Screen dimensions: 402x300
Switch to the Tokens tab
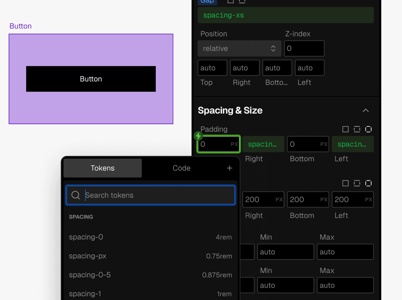pos(103,168)
